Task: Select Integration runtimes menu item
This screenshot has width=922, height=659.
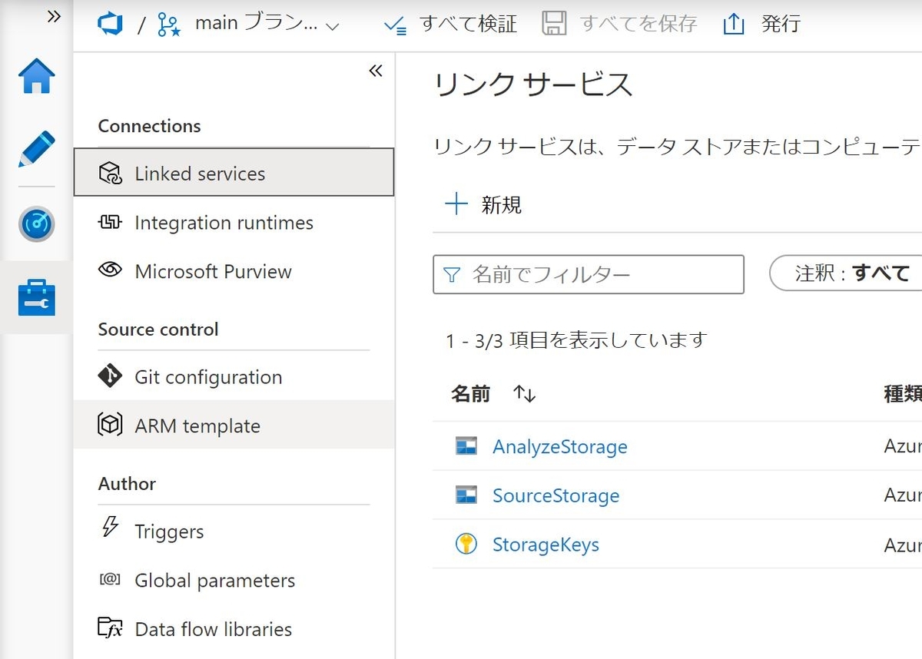Action: click(234, 223)
